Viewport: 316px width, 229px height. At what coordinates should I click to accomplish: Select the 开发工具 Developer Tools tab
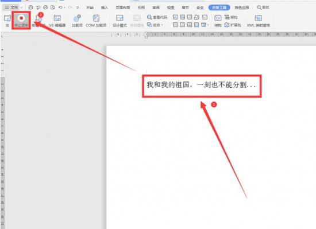point(219,7)
